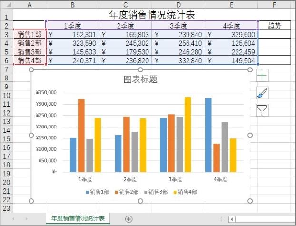296x226 pixels.
Task: Switch to 年度销售情况统计表 sheet tab
Action: (78, 218)
